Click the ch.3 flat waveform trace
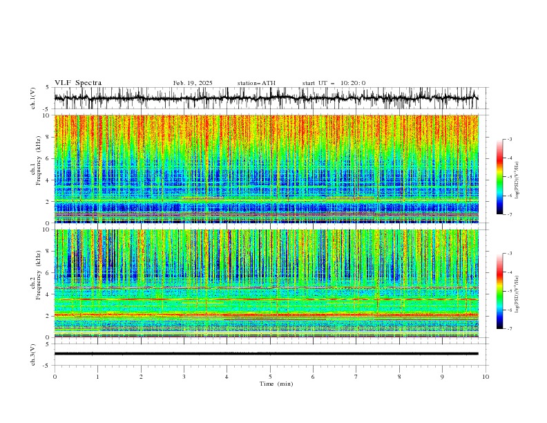547x423 pixels. click(x=267, y=354)
